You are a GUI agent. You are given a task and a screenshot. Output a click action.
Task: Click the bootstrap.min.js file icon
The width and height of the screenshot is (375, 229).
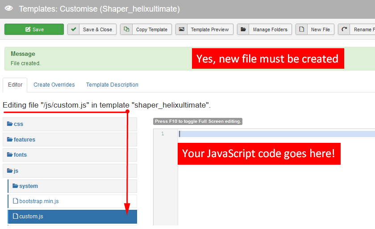point(15,201)
